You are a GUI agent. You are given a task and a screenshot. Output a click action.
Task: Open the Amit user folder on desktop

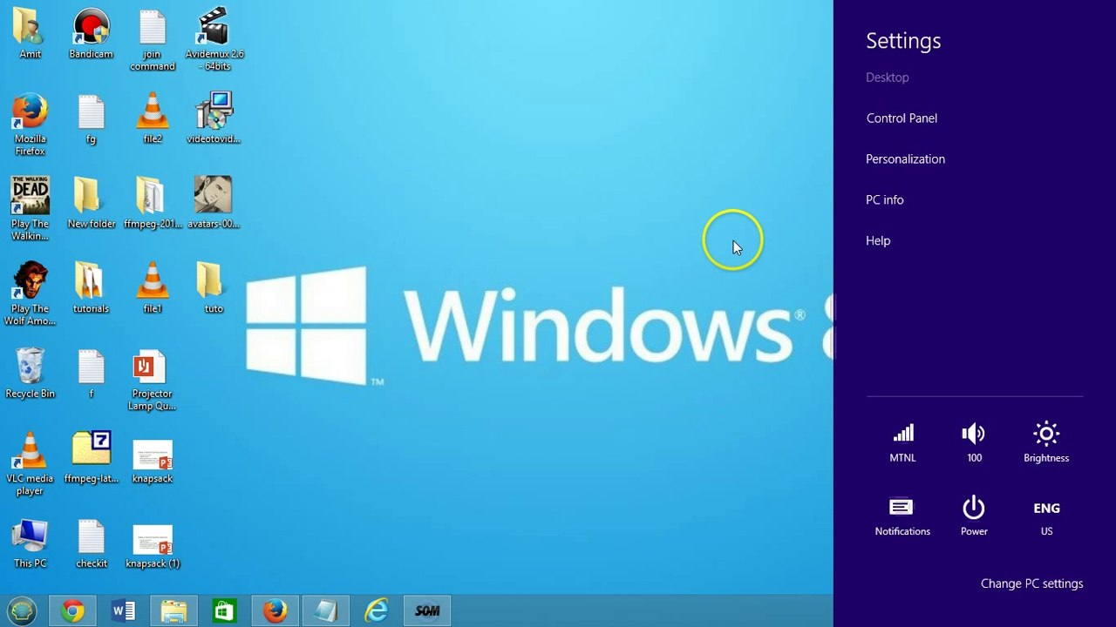[31, 34]
